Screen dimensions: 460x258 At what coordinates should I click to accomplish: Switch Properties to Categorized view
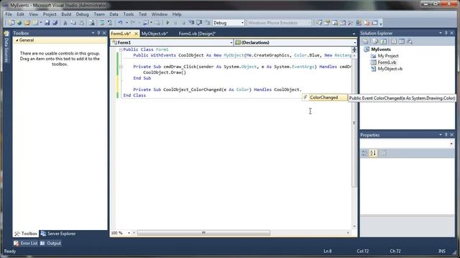[x=364, y=153]
